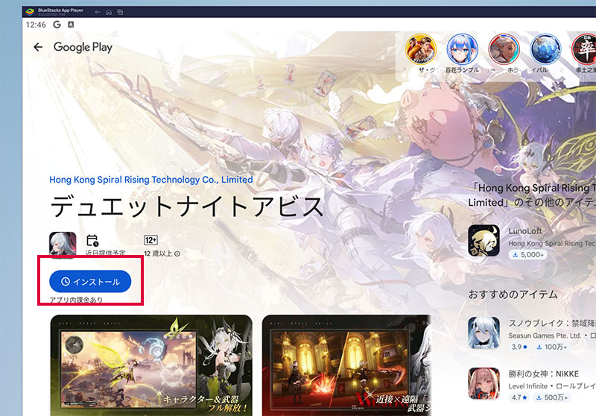Click the デュエットナイトアビス small app icon

click(x=63, y=245)
